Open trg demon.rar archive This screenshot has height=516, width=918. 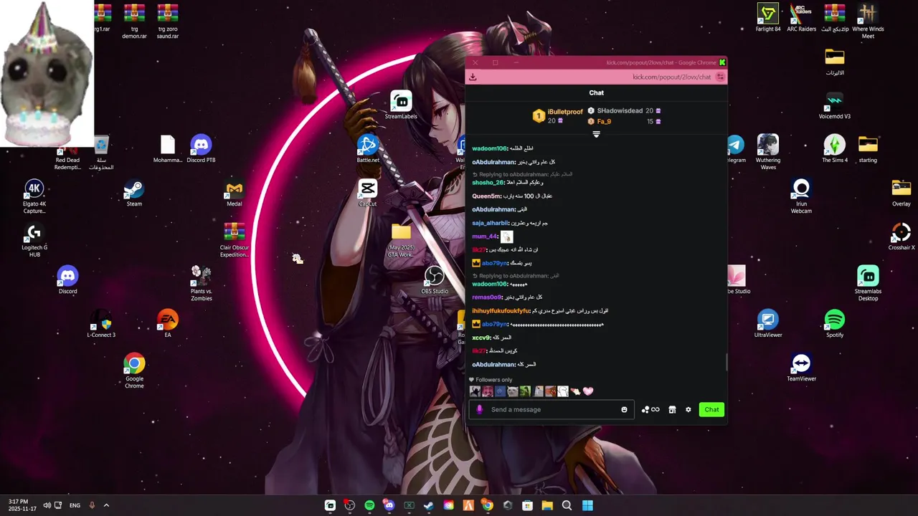[x=134, y=22]
